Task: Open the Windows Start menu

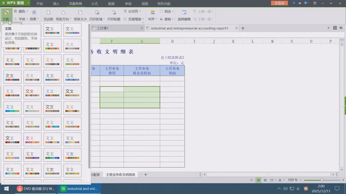Action: pos(6,189)
